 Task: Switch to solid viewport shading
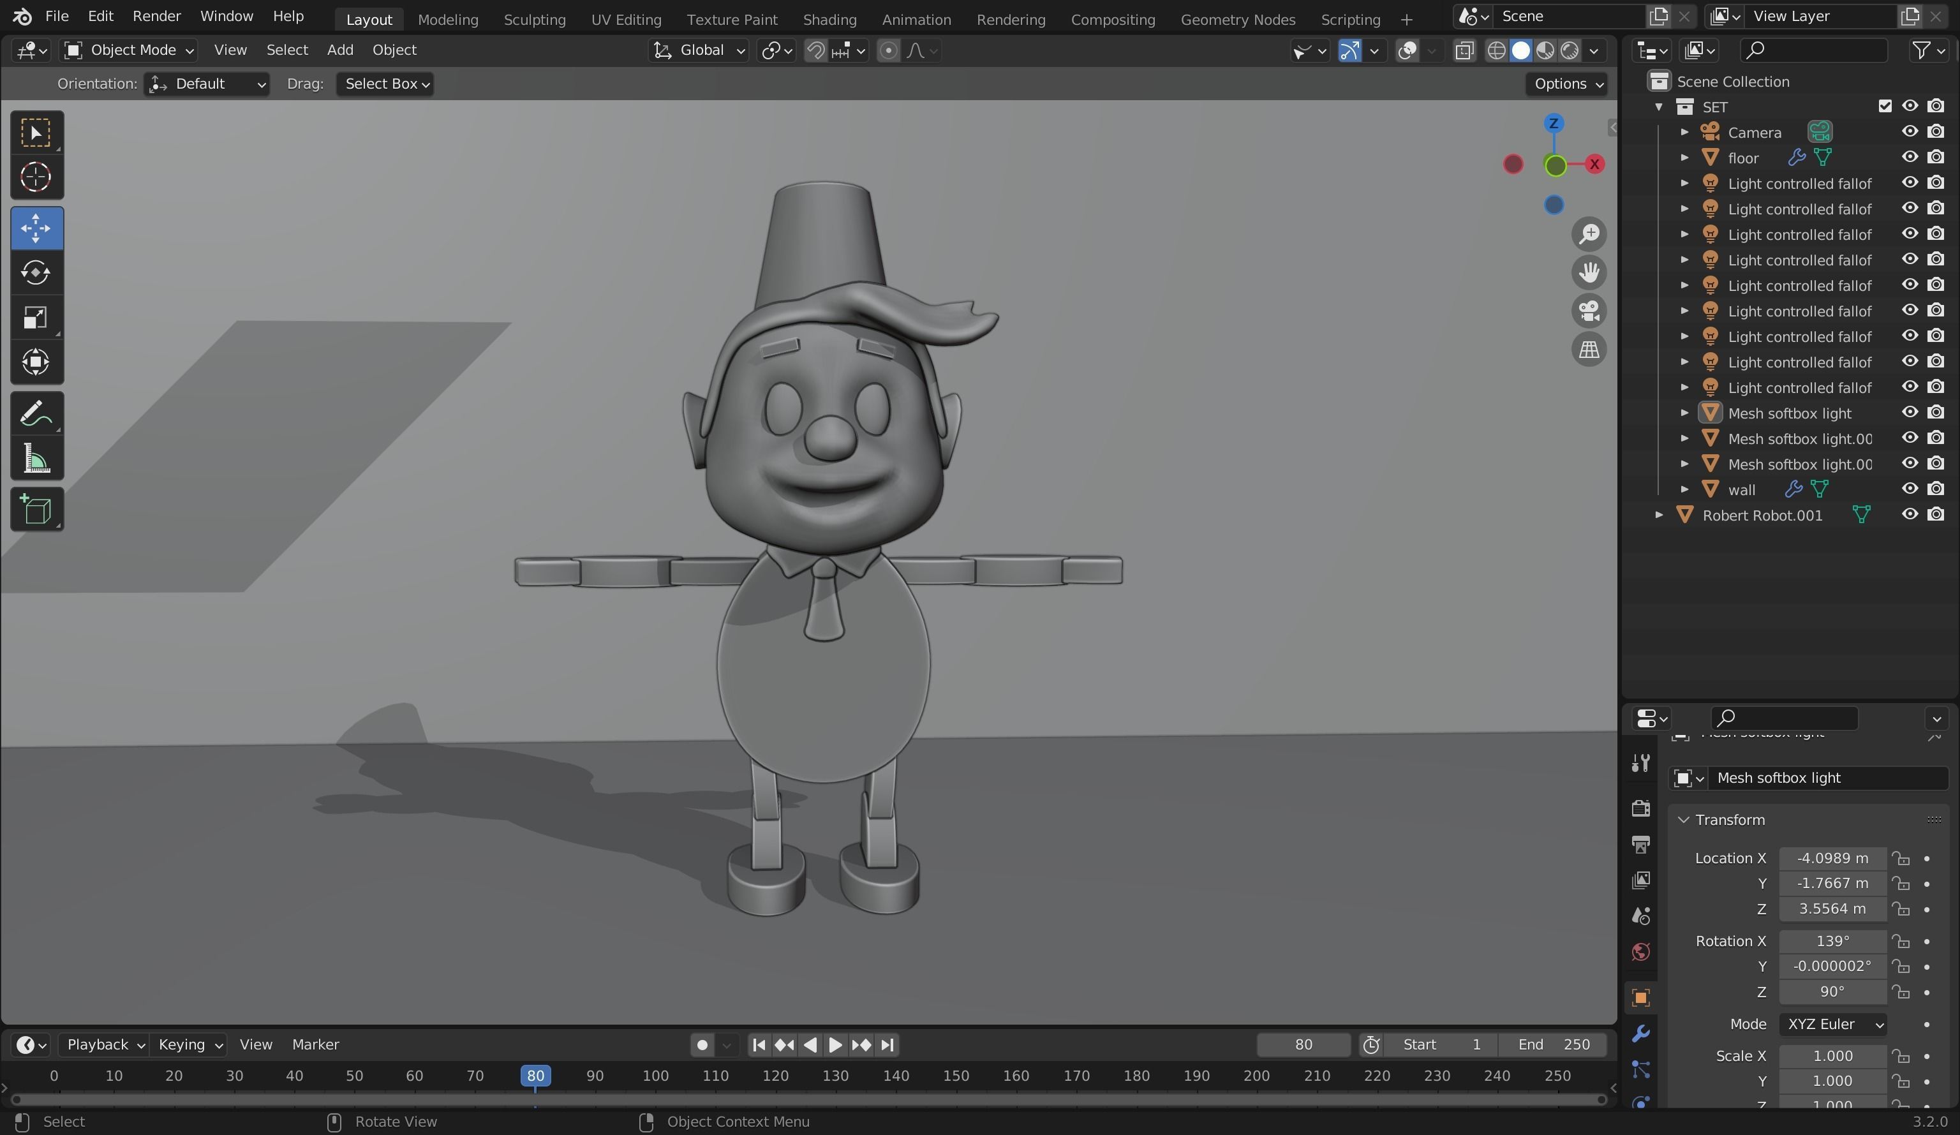[x=1520, y=50]
